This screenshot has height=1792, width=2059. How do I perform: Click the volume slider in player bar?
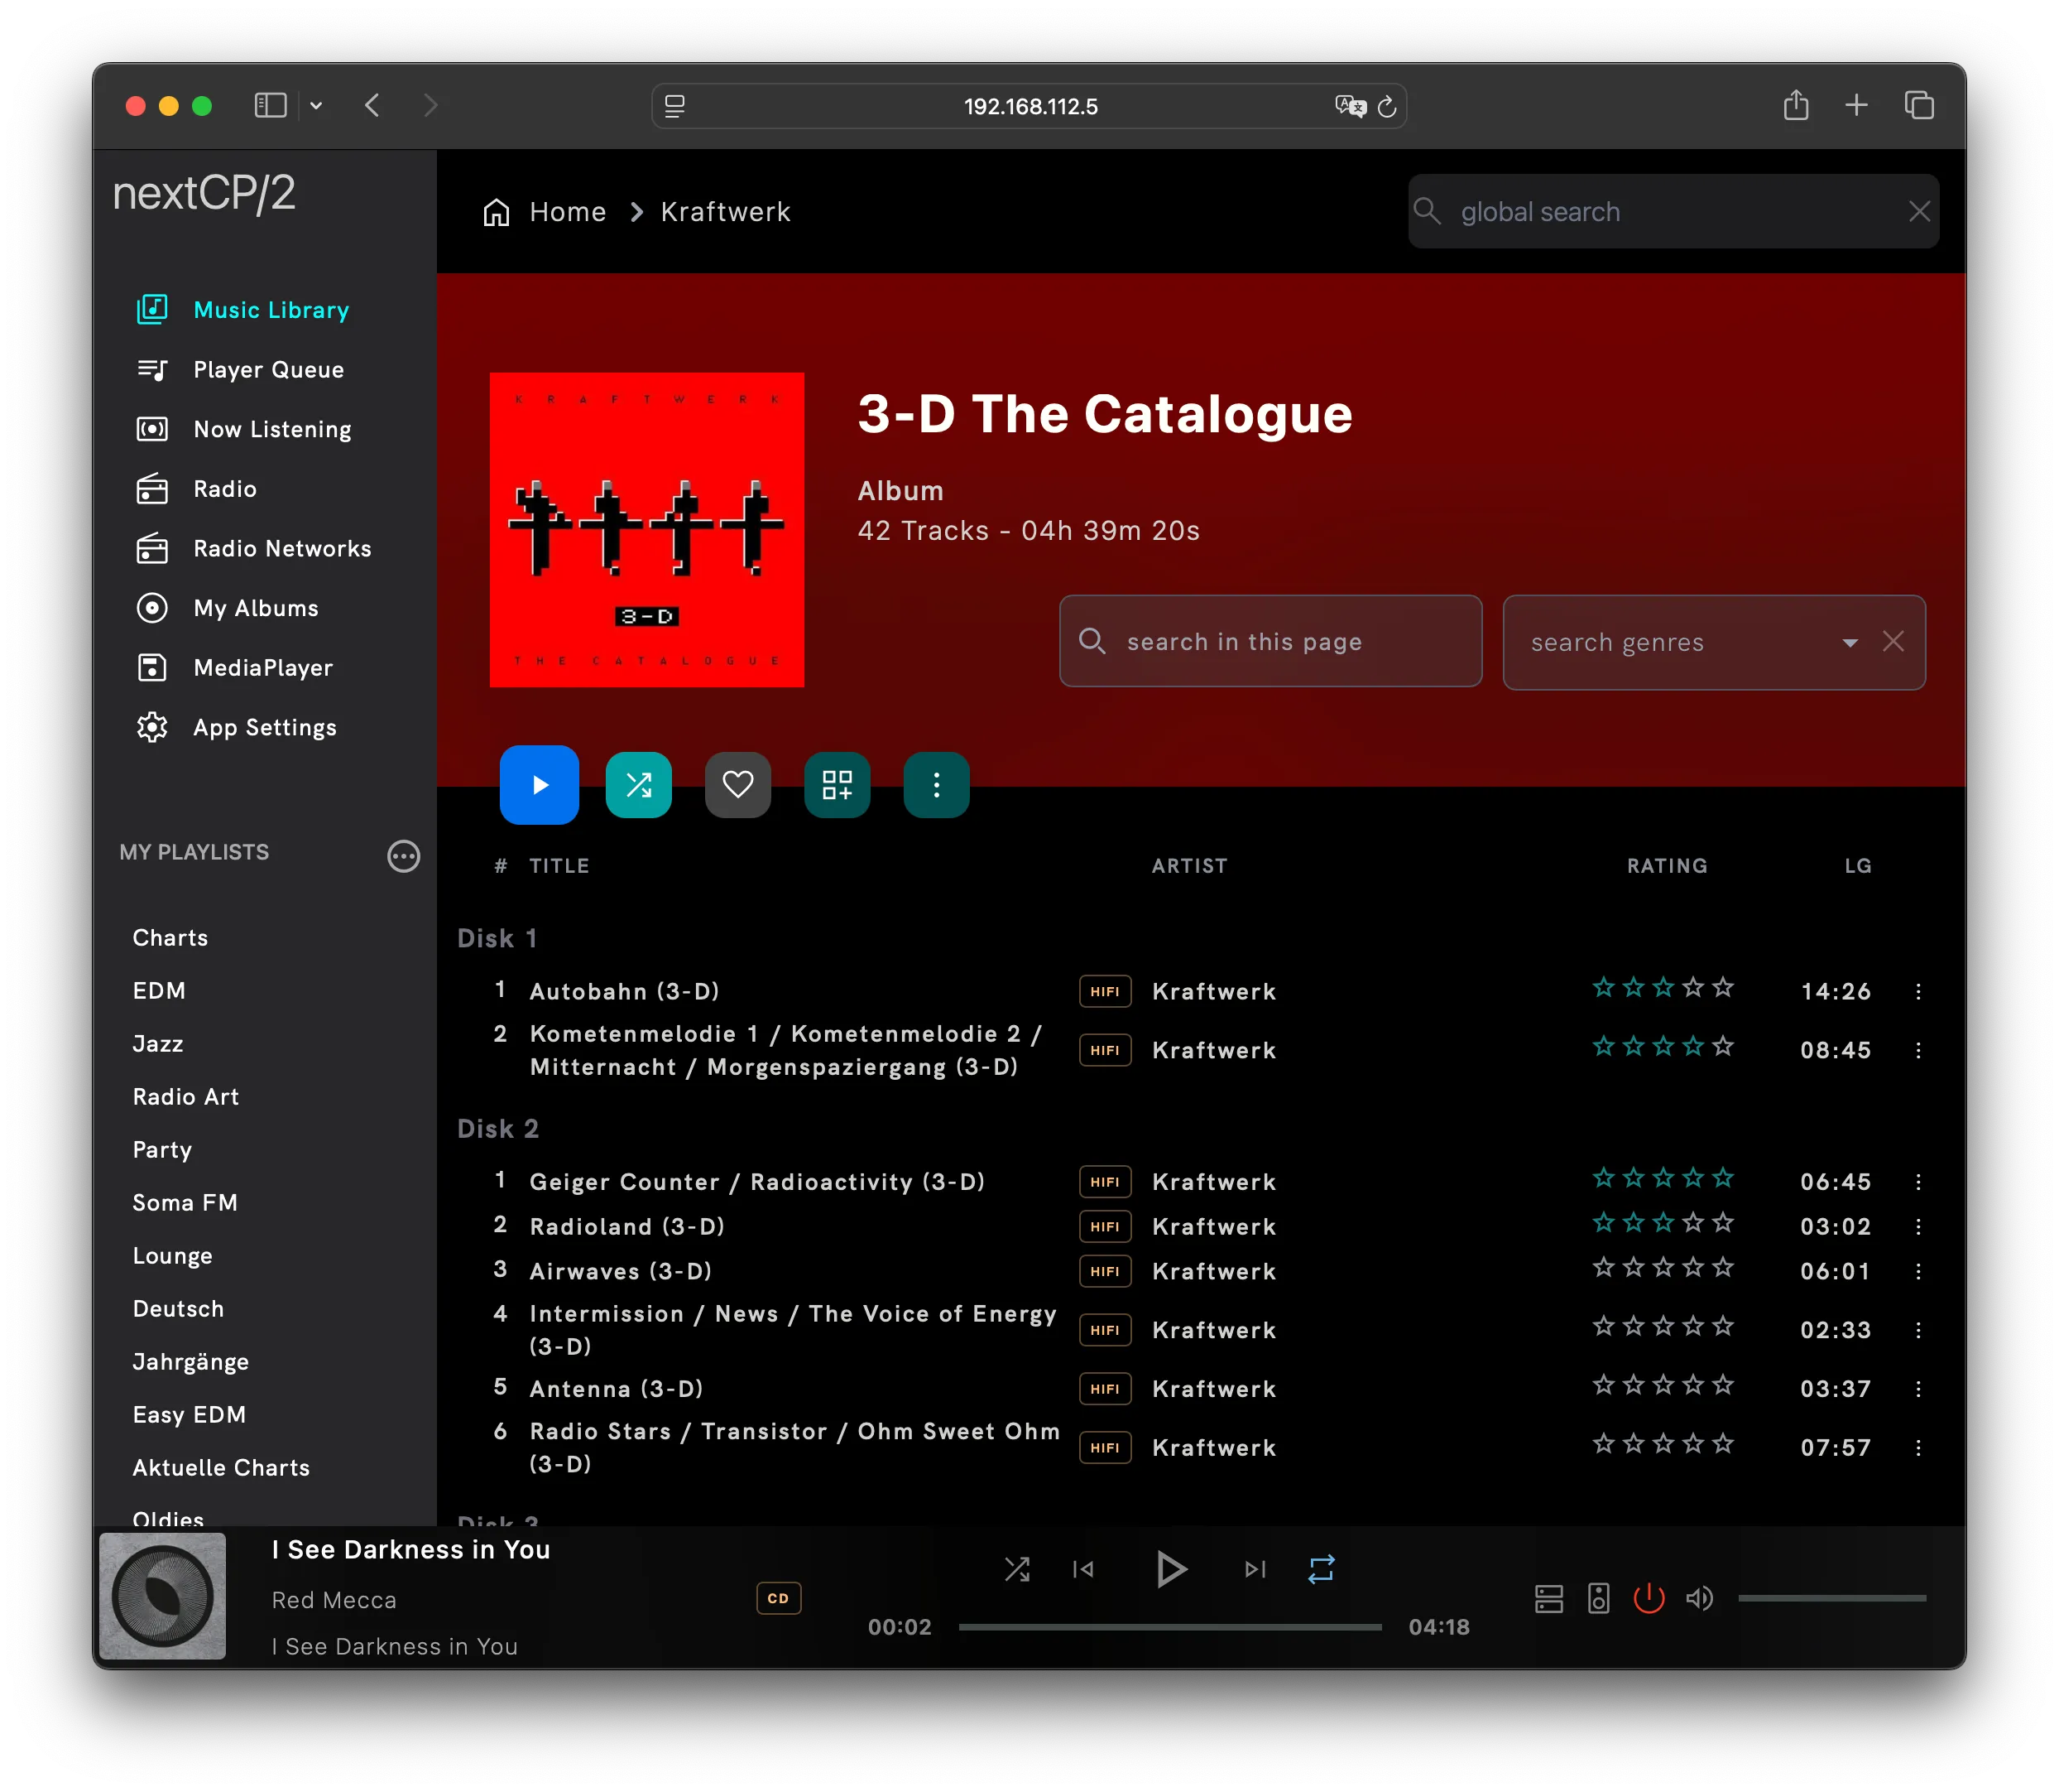tap(1831, 1598)
